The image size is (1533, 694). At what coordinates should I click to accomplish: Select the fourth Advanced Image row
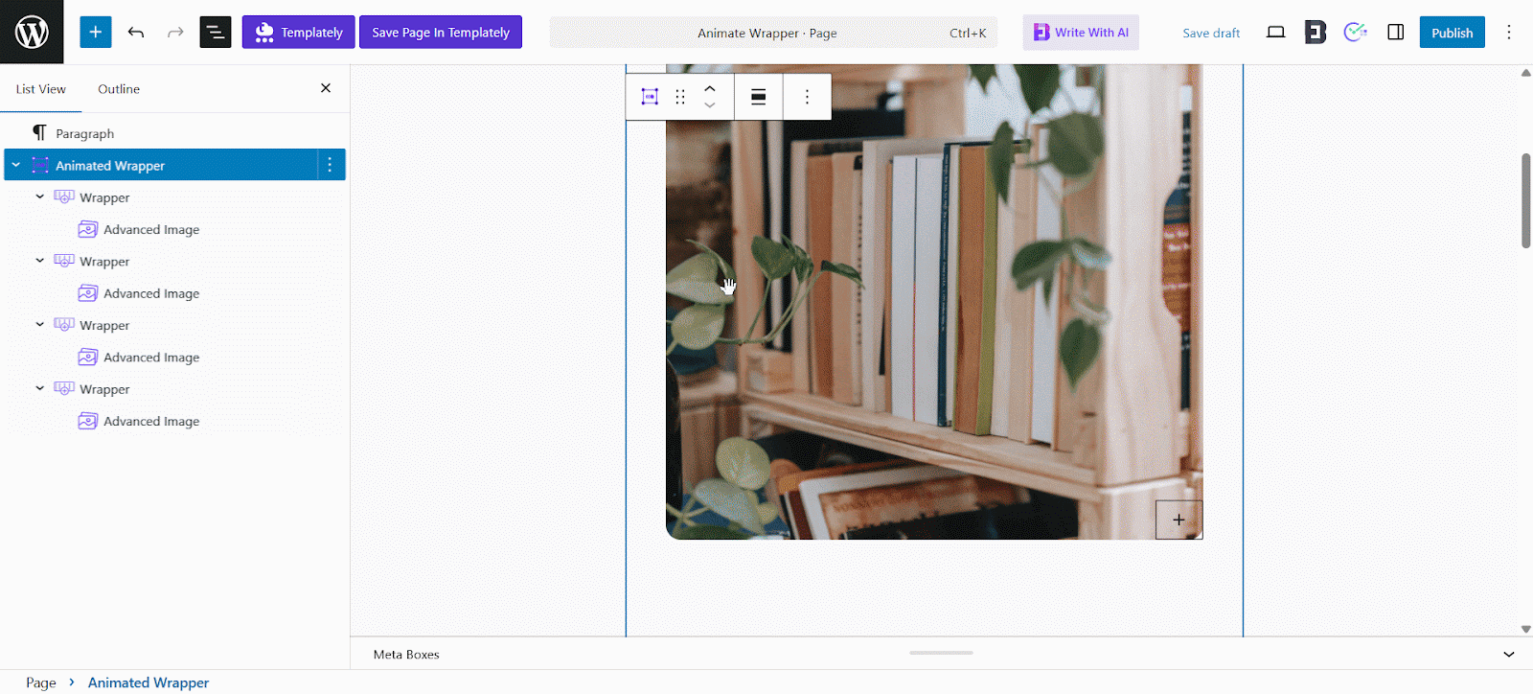[x=175, y=421]
